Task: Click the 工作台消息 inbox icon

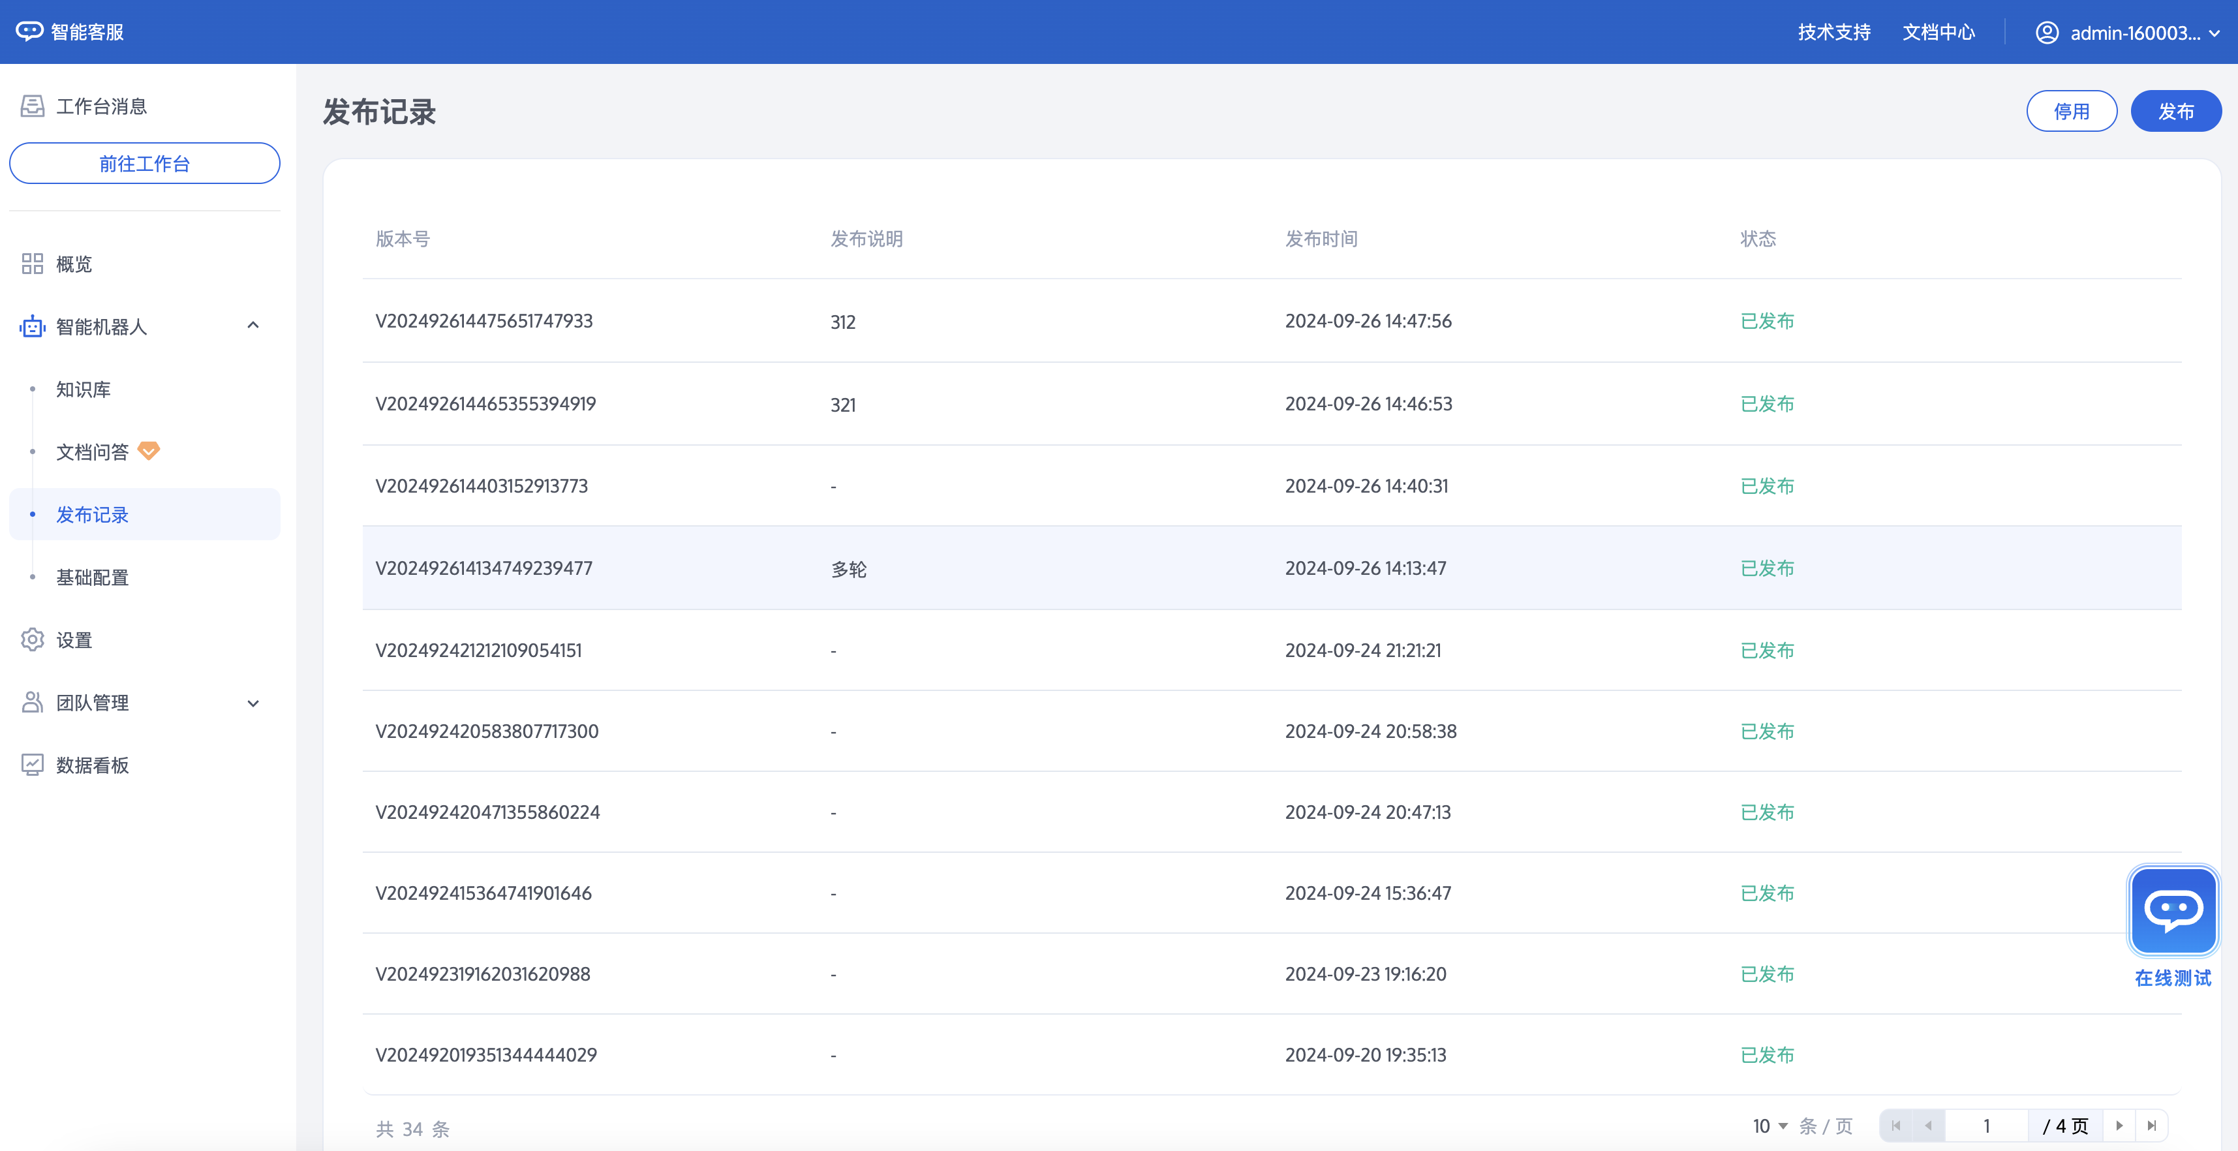Action: [32, 106]
